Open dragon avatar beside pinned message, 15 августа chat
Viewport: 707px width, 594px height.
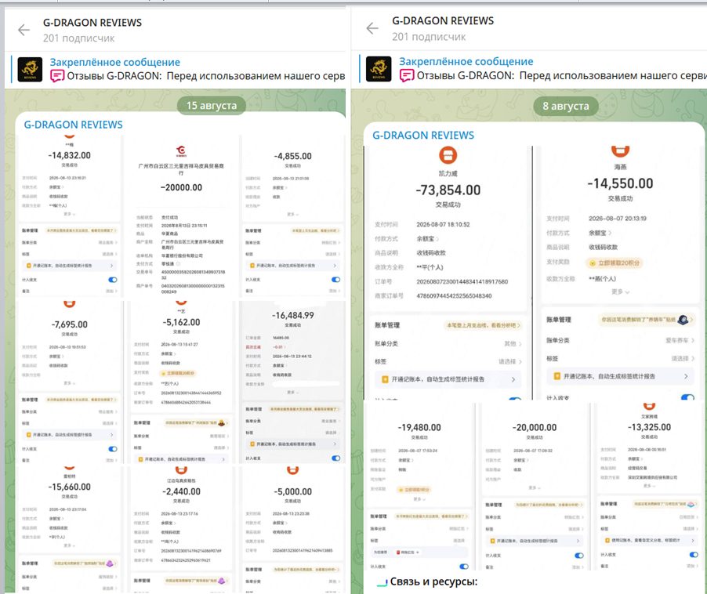(x=30, y=70)
